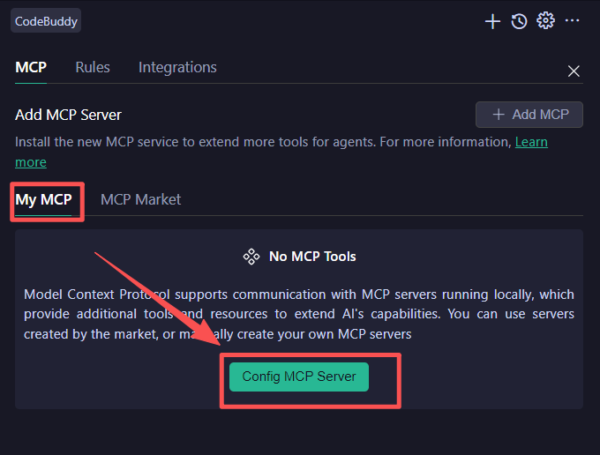Click the Install new MCP service description

(x=263, y=142)
